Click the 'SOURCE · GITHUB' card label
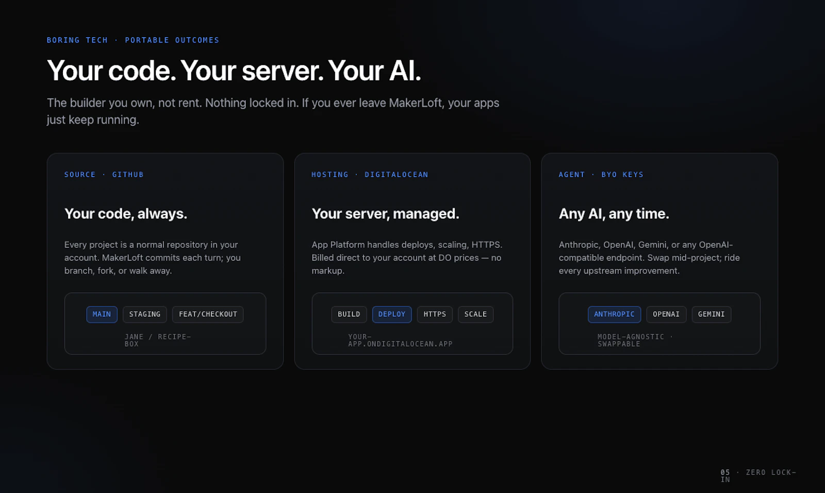The width and height of the screenshot is (825, 493). (104, 175)
